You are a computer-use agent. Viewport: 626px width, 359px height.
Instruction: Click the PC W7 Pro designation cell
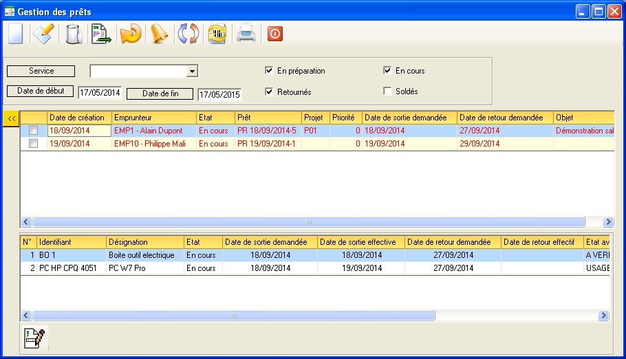[x=145, y=268]
